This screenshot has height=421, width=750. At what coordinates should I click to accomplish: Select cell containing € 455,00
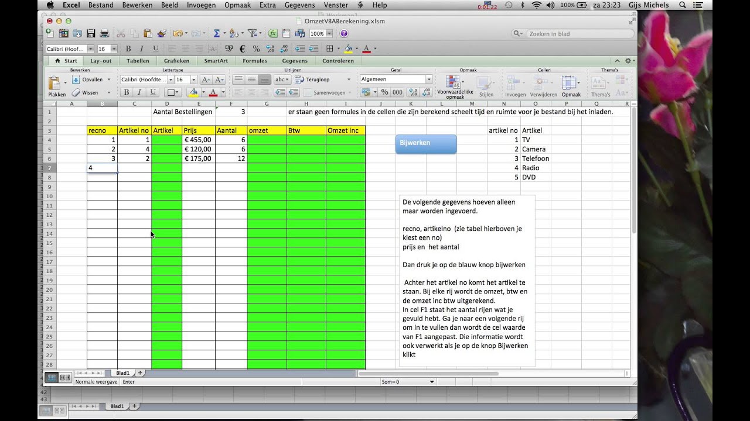(x=199, y=140)
